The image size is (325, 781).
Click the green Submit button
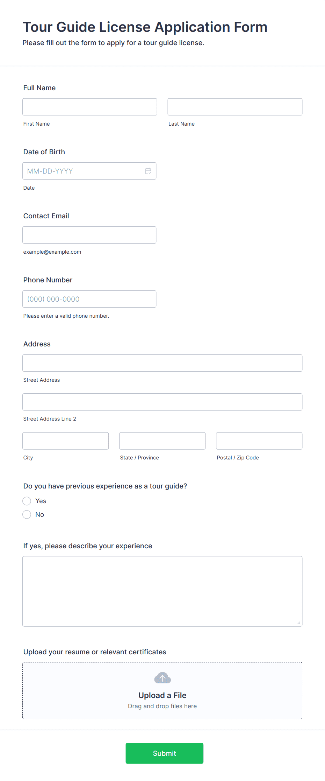tap(165, 753)
